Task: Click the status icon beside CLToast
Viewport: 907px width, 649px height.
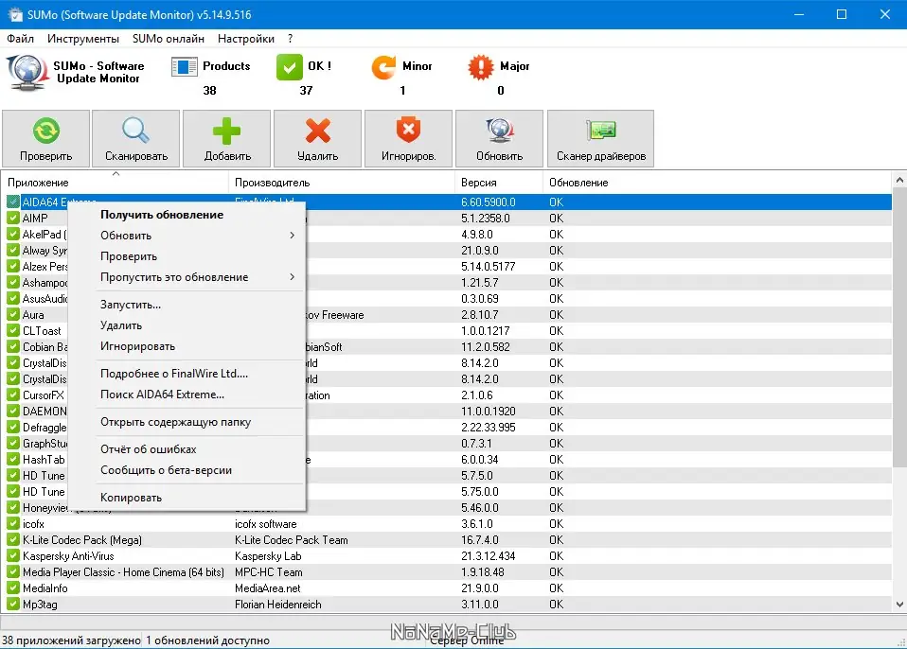Action: (x=13, y=330)
